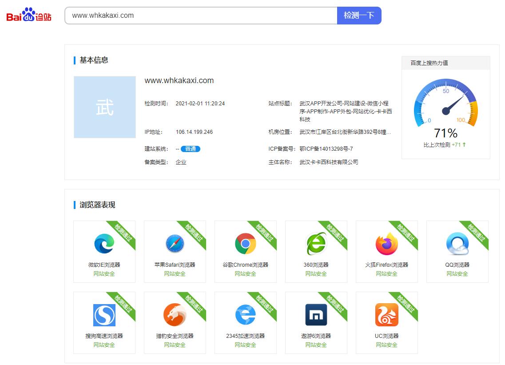Click the detection time 2021-02-01 11:20:24
Screen dimensions: 505x365
point(200,104)
